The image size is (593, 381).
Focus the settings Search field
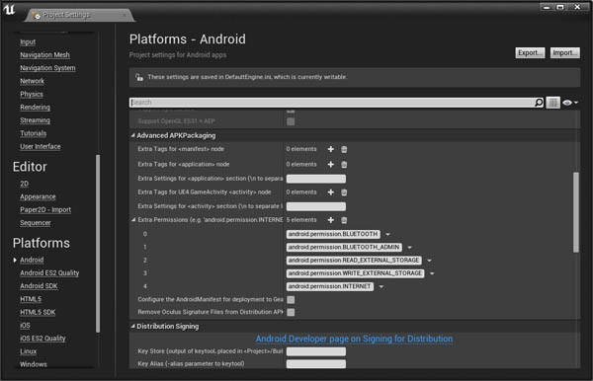(332, 103)
